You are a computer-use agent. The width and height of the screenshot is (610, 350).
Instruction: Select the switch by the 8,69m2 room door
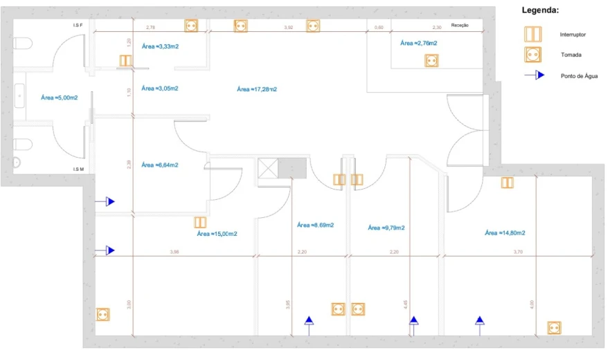tap(339, 179)
